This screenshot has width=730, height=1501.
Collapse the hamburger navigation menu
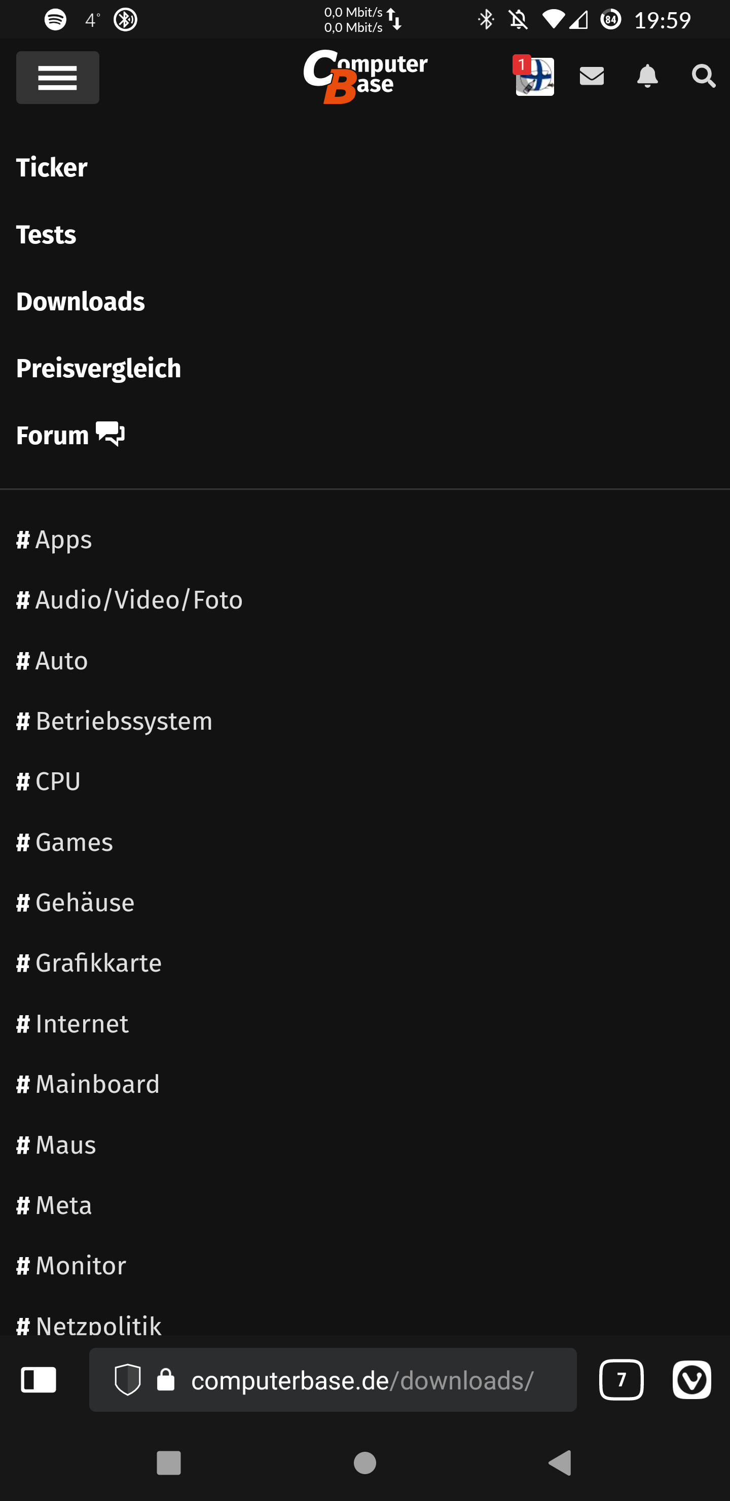click(57, 78)
